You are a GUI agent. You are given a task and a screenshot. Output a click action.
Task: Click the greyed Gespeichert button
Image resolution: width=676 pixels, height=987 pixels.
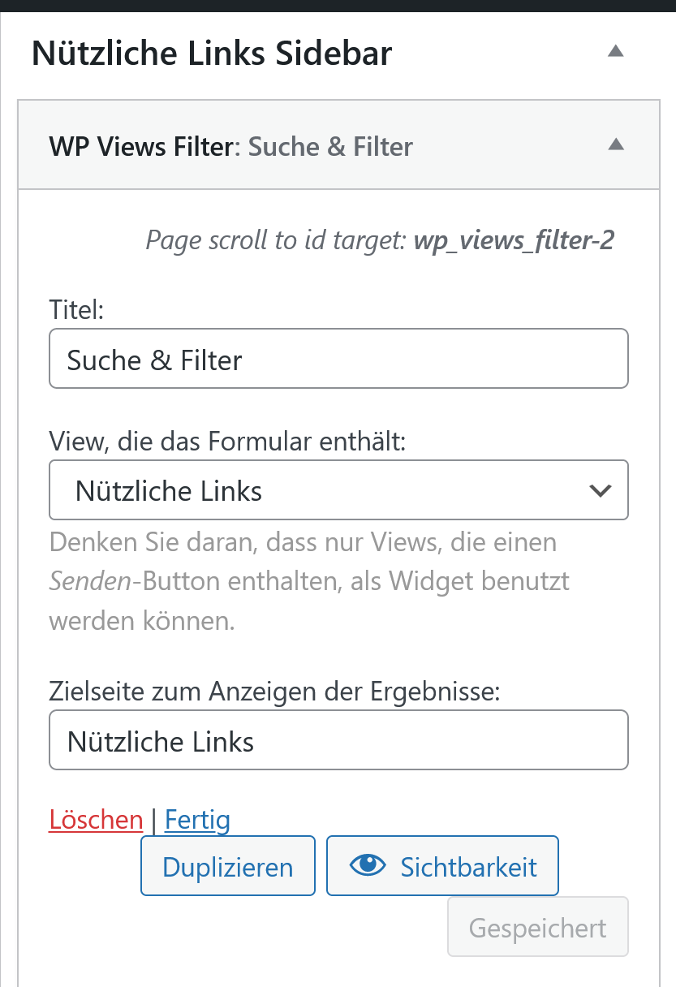538,927
